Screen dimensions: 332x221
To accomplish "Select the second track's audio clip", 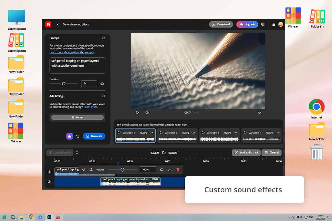I will click(x=130, y=182).
